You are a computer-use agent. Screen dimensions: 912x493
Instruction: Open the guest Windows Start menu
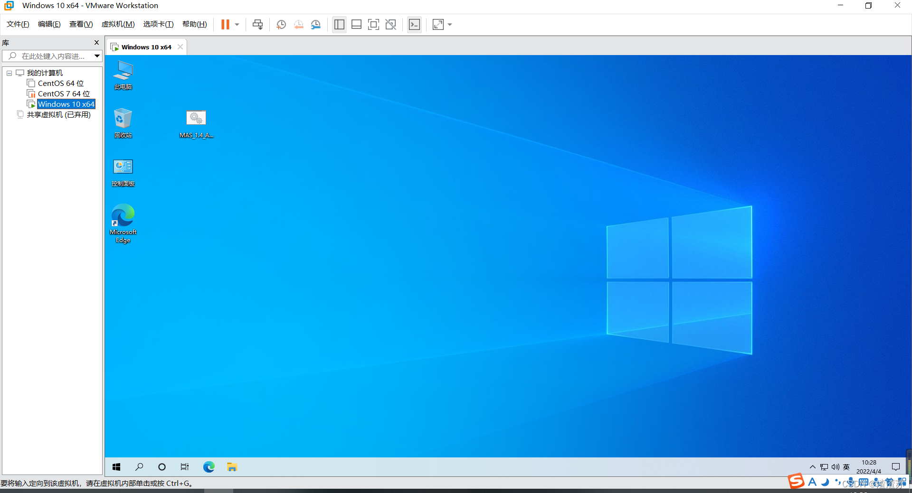click(x=116, y=467)
